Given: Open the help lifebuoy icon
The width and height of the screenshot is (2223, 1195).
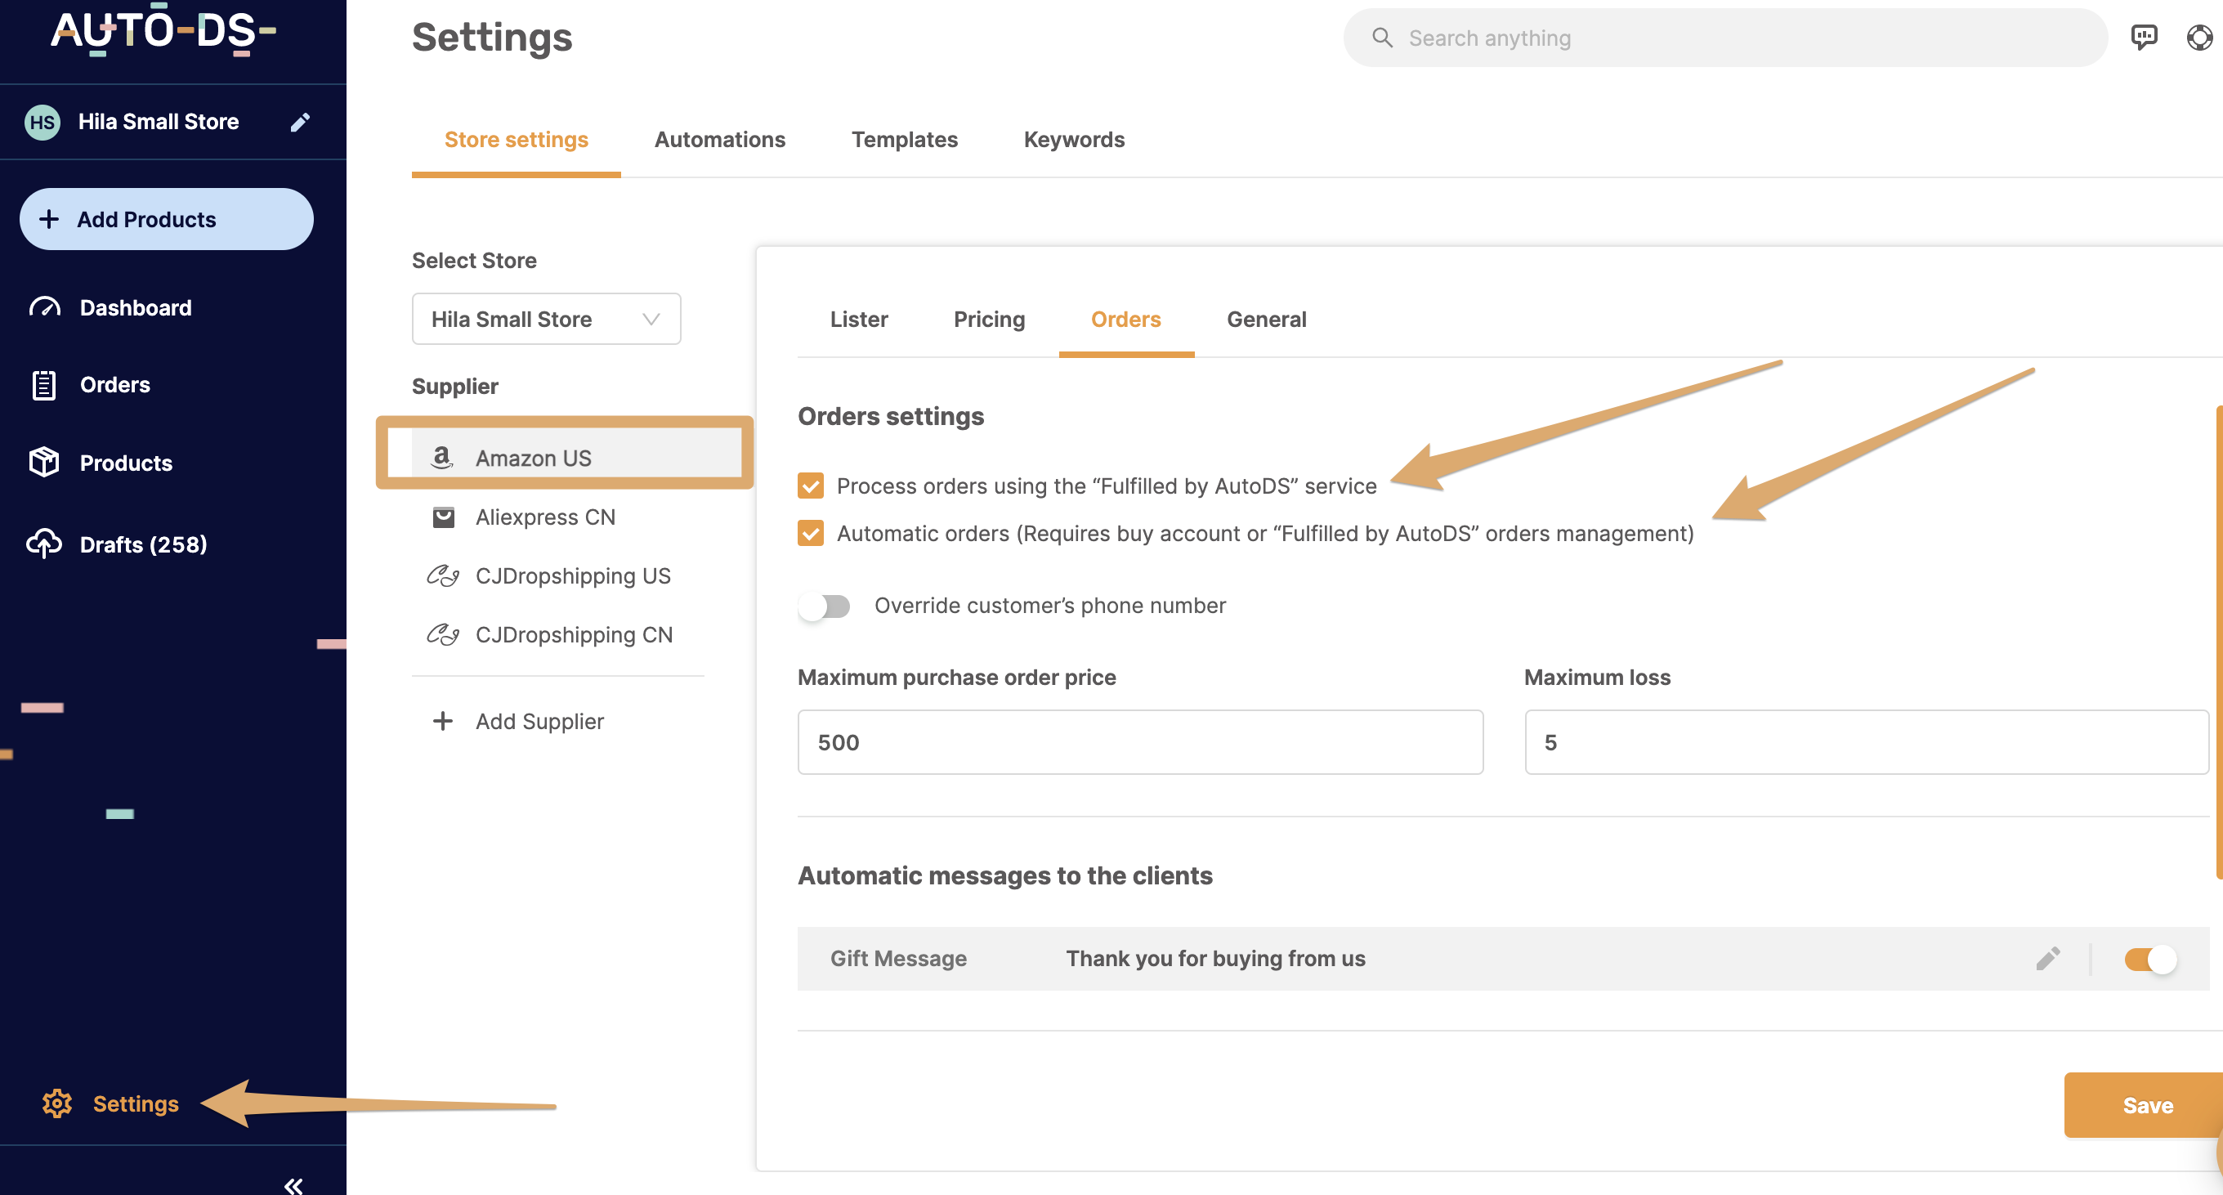Looking at the screenshot, I should click(2198, 37).
